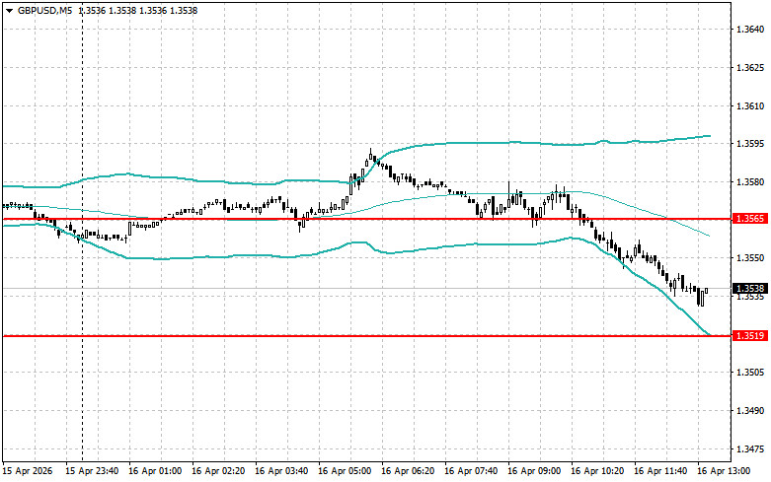Click the 16 Apr 11:40 time label

660,471
